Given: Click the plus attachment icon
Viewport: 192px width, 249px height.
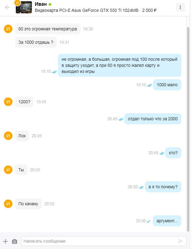Looking at the screenshot, I should [x=5, y=241].
